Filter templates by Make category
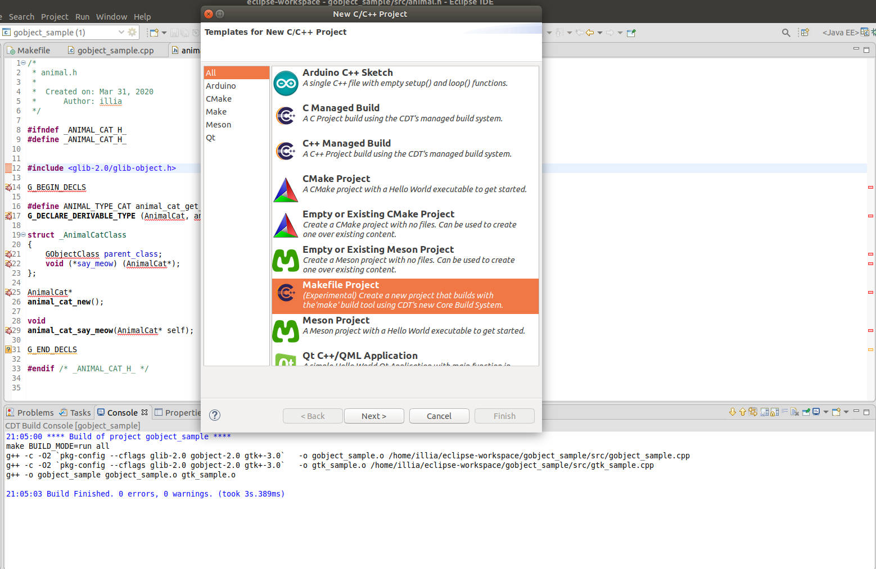The height and width of the screenshot is (569, 876). pyautogui.click(x=237, y=111)
